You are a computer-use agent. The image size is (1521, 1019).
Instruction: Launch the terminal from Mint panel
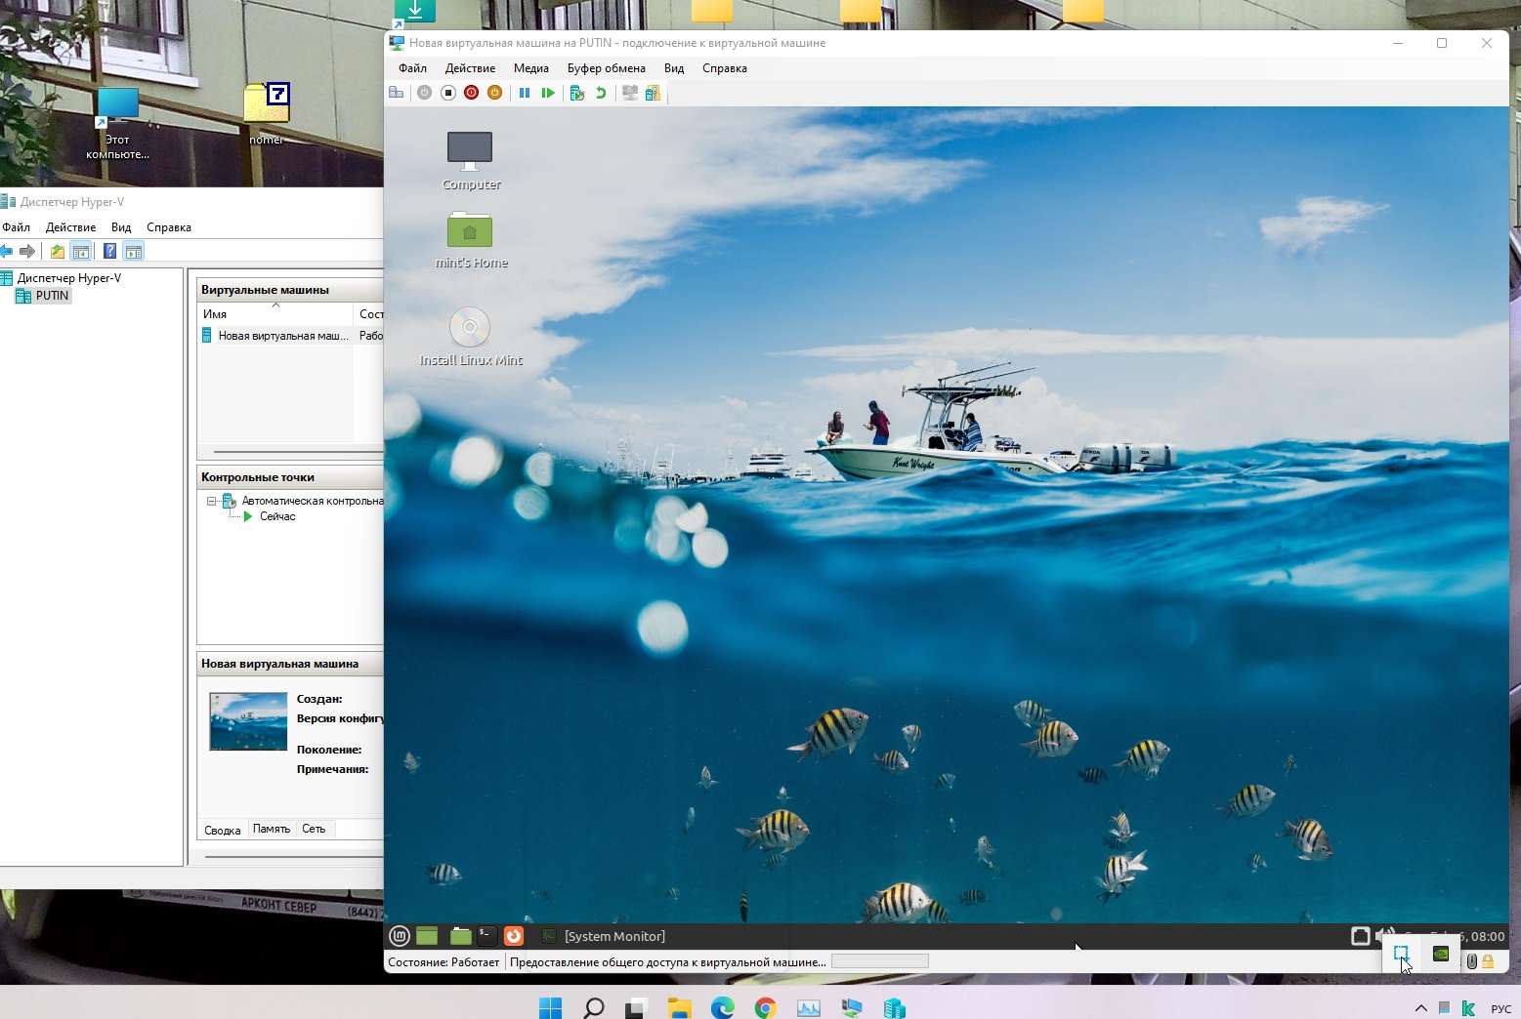[x=486, y=936]
